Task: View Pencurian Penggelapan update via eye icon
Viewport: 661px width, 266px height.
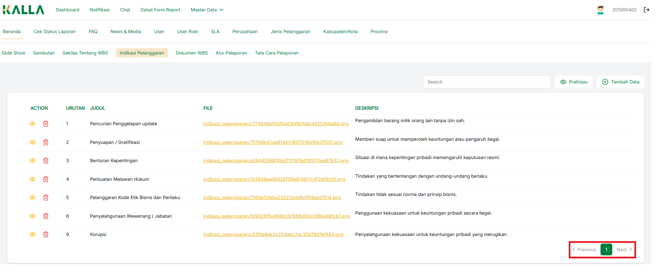Action: 33,124
